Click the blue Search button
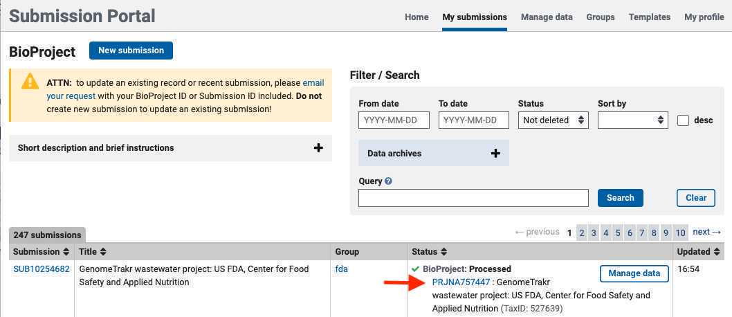Viewport: 732px width, 317px height. (x=621, y=198)
